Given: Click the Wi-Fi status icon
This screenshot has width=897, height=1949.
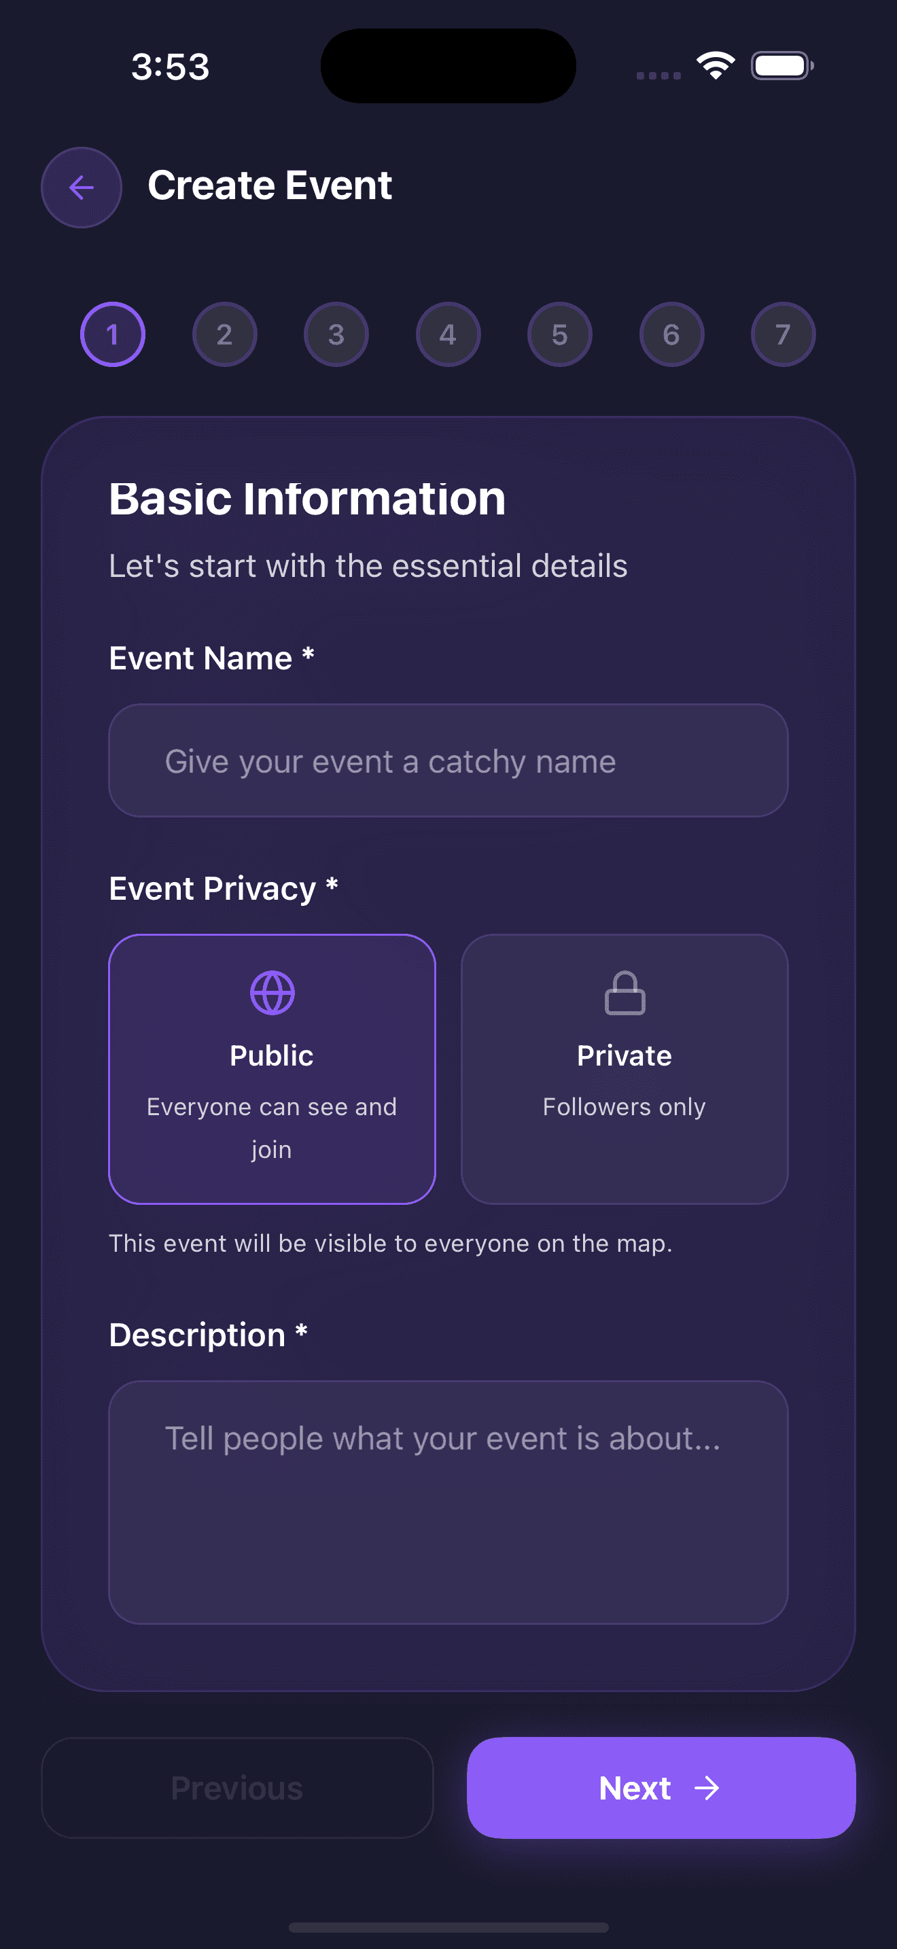Looking at the screenshot, I should (716, 66).
